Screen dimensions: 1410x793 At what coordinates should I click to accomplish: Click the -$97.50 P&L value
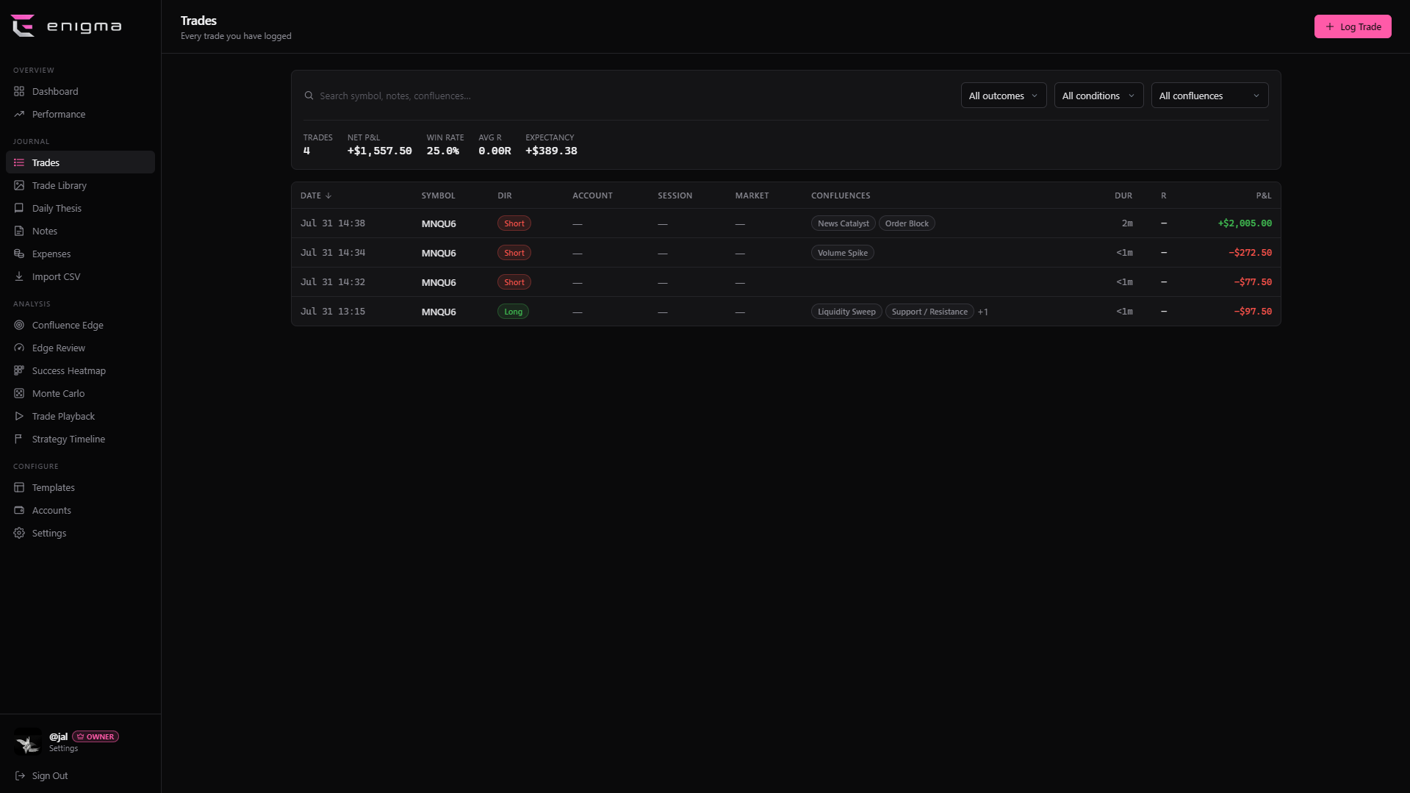(1253, 312)
